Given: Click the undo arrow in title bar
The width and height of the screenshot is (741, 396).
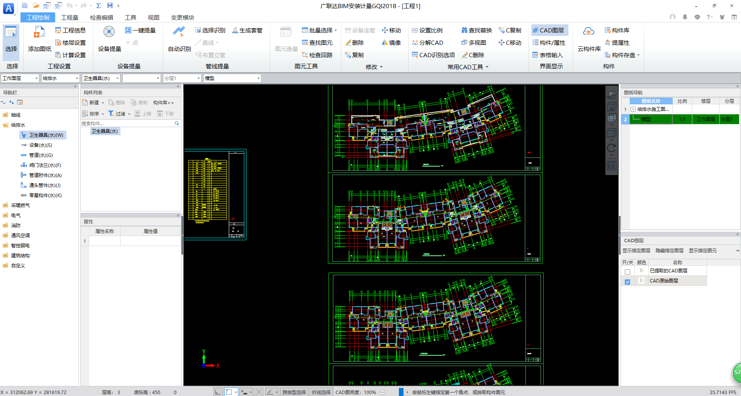Looking at the screenshot, I should tap(70, 5).
